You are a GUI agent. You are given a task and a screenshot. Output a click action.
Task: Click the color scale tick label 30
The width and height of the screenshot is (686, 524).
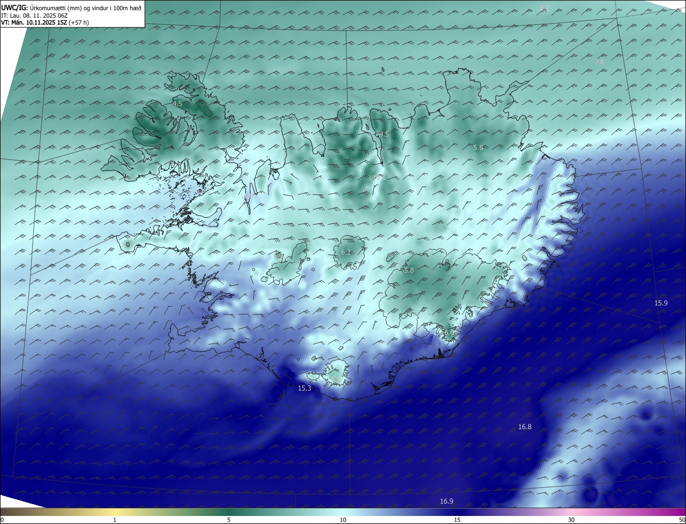571,520
